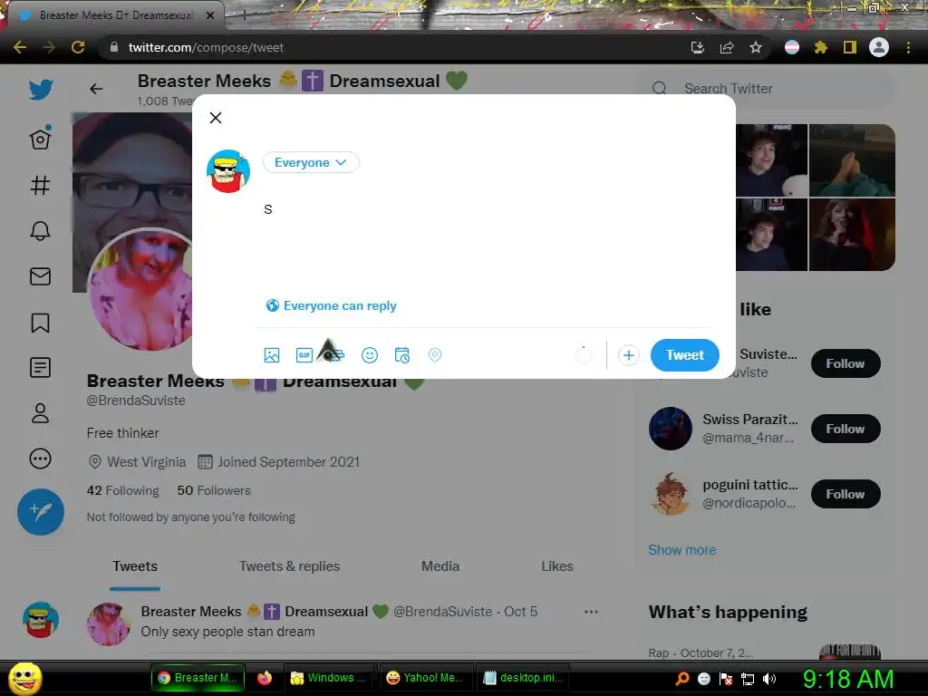Schedule the tweet with calendar icon

pos(401,355)
